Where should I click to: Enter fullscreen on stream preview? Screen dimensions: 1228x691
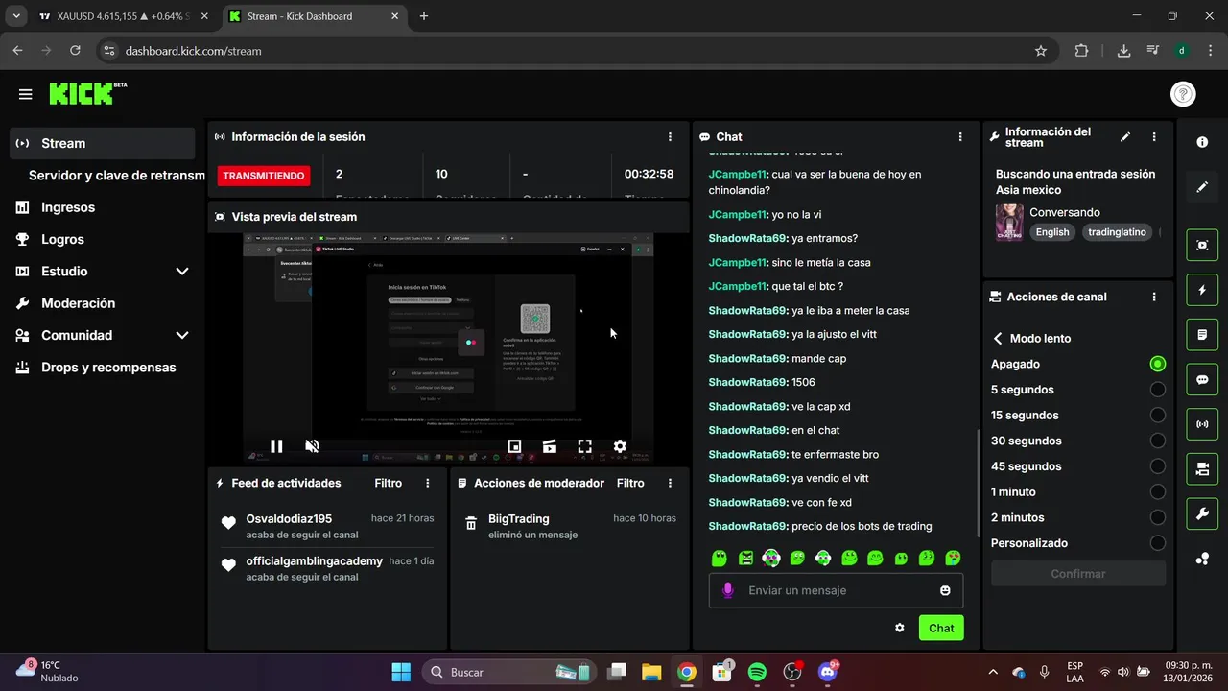click(x=584, y=446)
